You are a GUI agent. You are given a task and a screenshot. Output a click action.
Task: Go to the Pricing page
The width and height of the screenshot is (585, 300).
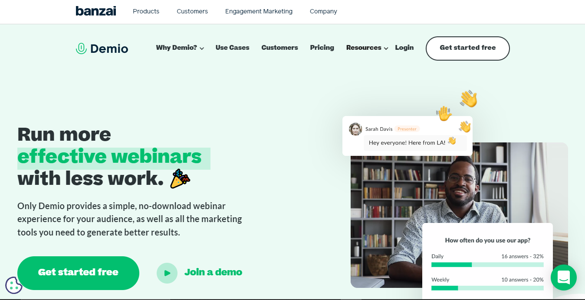322,48
